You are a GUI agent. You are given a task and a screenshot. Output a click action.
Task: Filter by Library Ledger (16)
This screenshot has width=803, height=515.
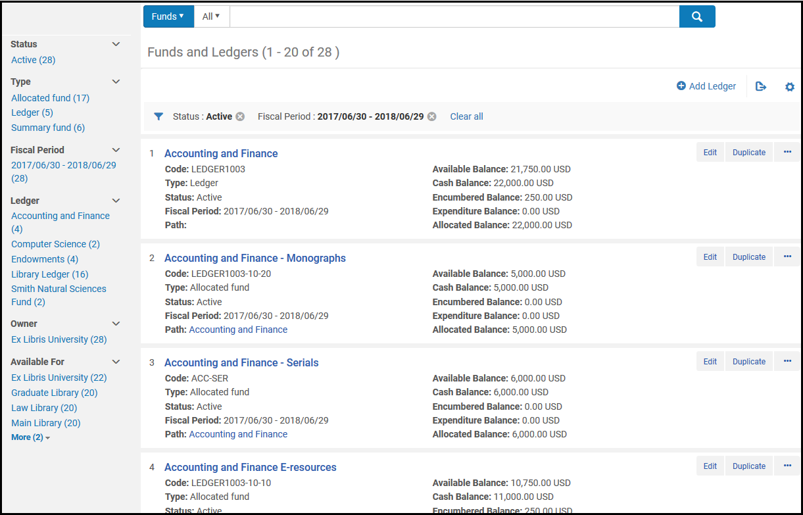pos(49,274)
